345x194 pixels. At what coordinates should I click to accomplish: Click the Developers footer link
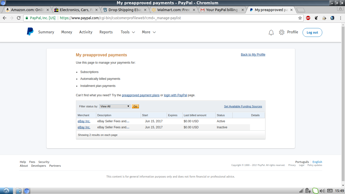pyautogui.click(x=39, y=166)
